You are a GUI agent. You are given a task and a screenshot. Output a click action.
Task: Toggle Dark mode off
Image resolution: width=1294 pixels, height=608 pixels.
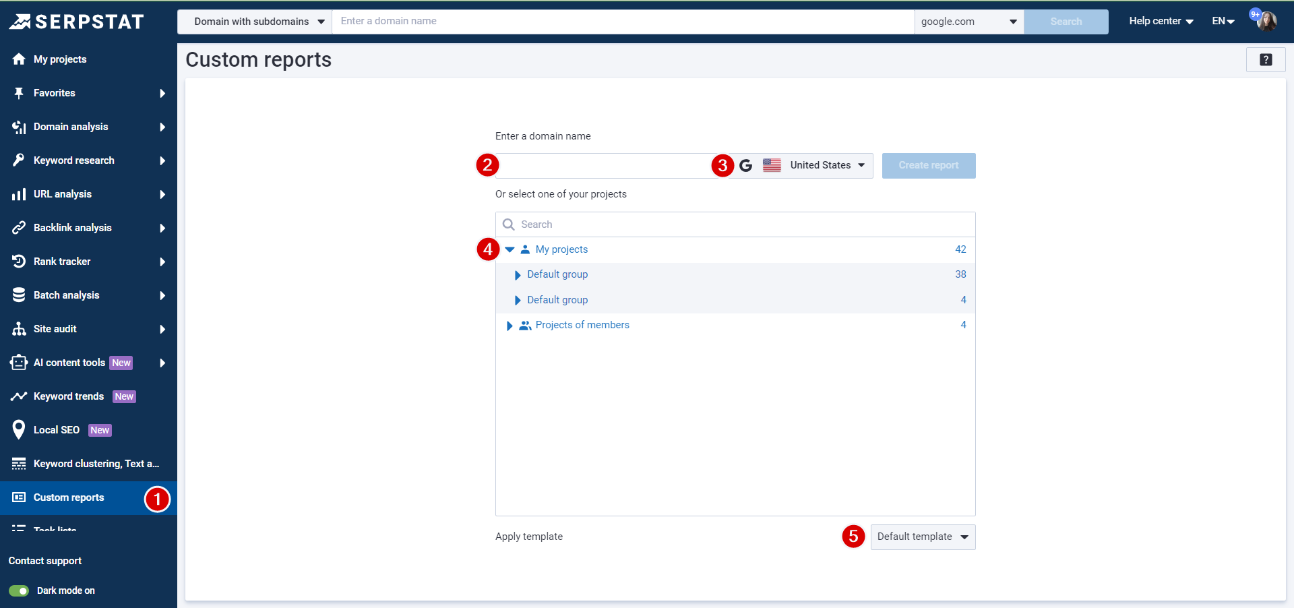tap(20, 590)
